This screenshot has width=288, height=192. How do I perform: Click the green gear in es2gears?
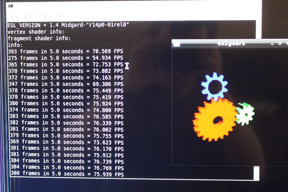[x=245, y=114]
